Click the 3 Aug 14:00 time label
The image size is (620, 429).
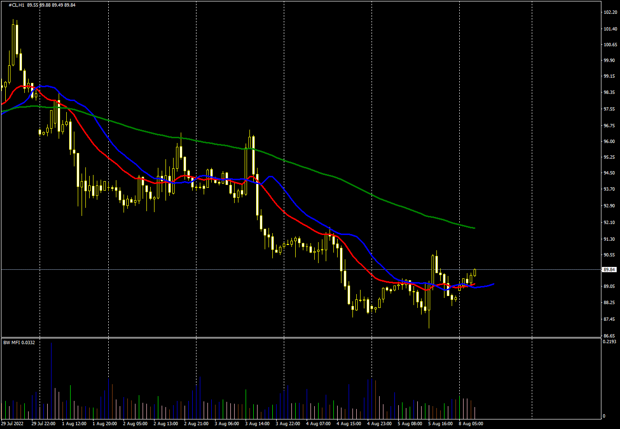point(257,423)
